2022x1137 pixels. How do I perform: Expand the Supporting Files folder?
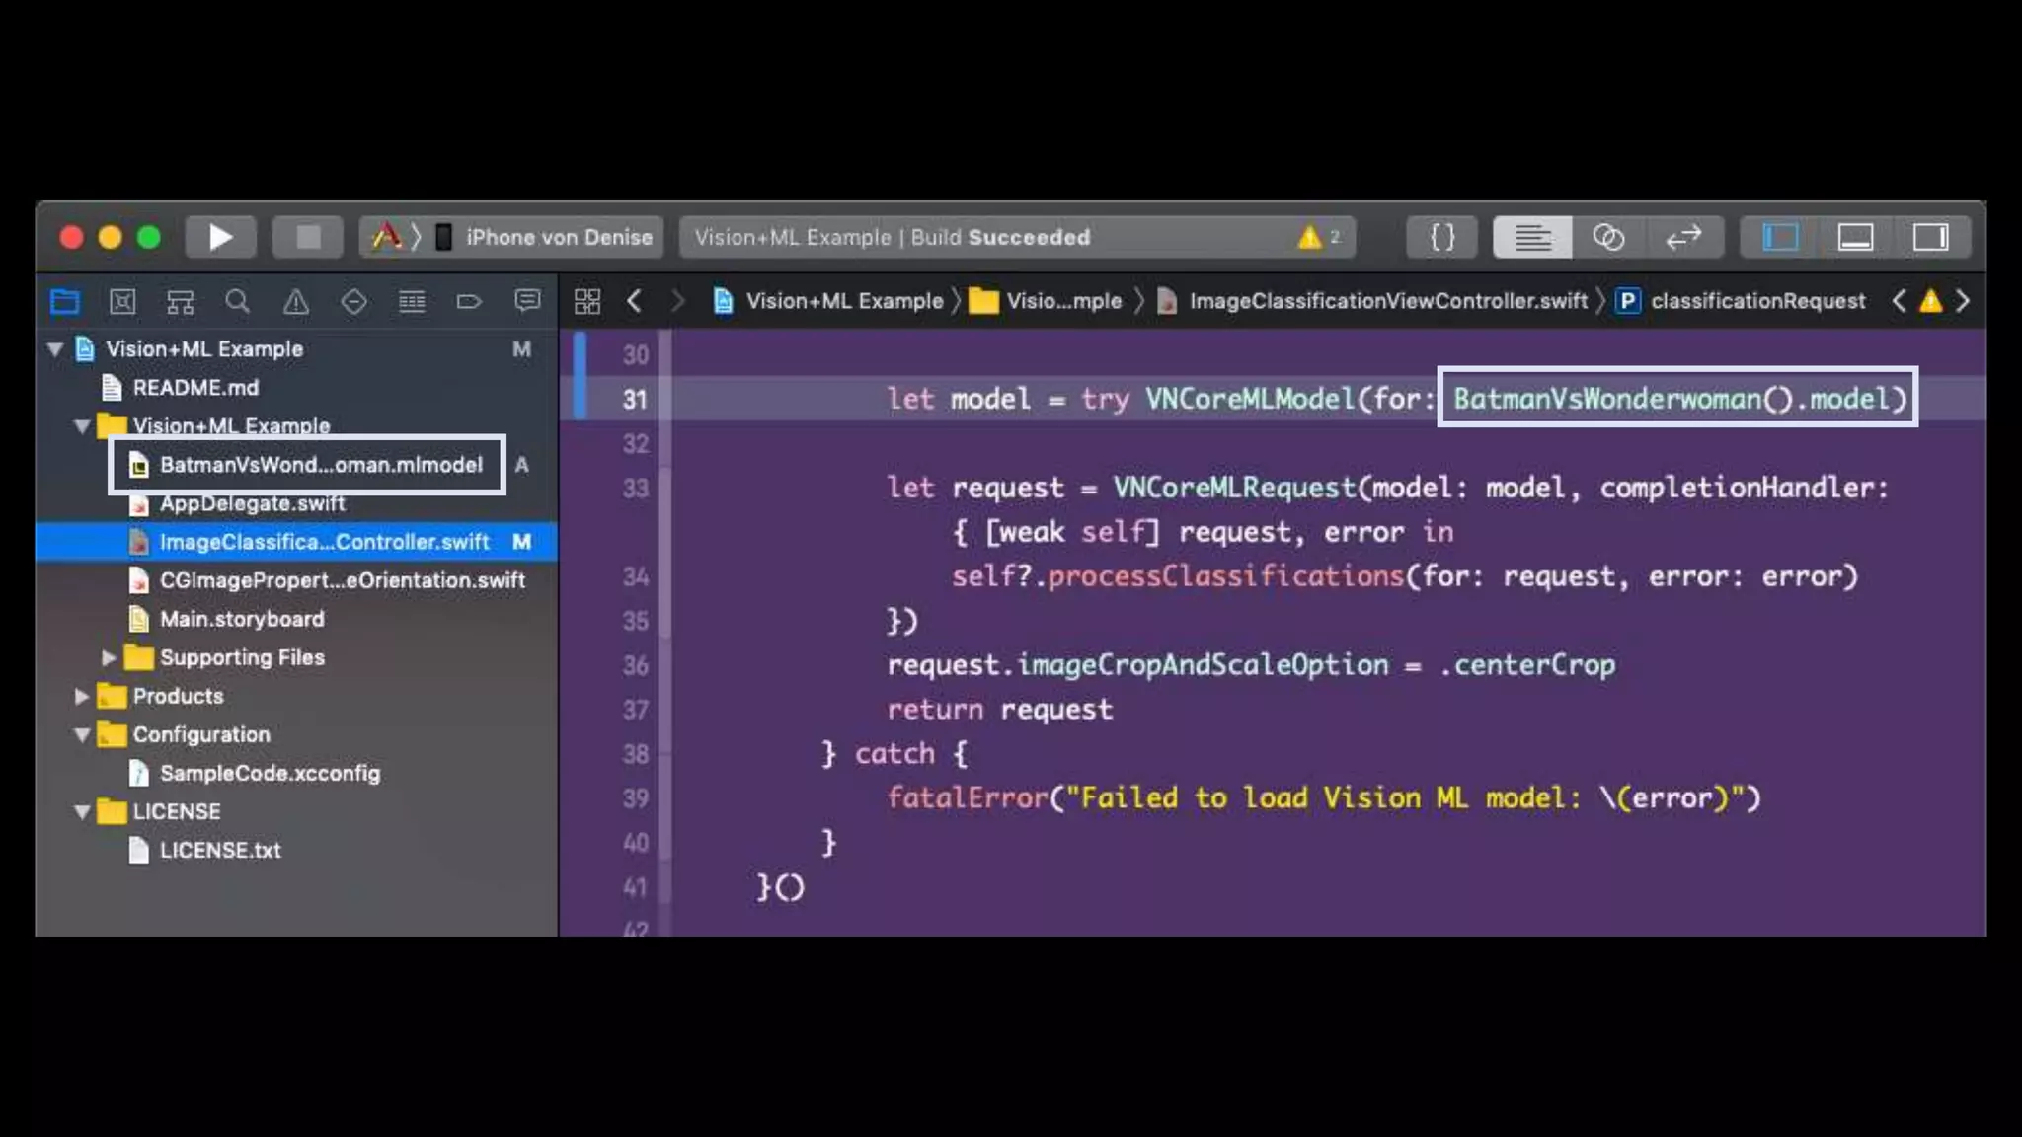tap(109, 657)
